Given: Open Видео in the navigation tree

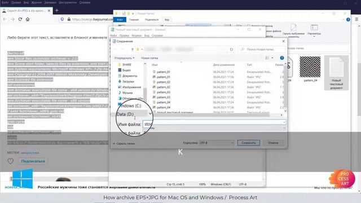Looking at the screenshot, I should coord(126,70).
